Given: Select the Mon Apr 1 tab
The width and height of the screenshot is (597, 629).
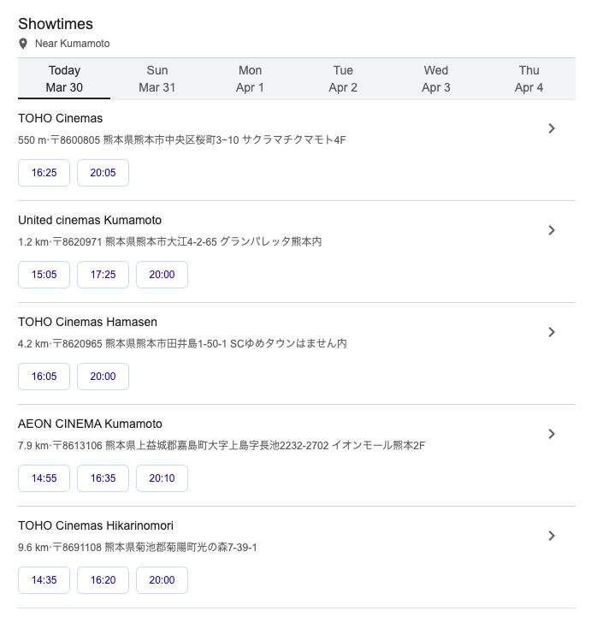Looking at the screenshot, I should click(250, 79).
